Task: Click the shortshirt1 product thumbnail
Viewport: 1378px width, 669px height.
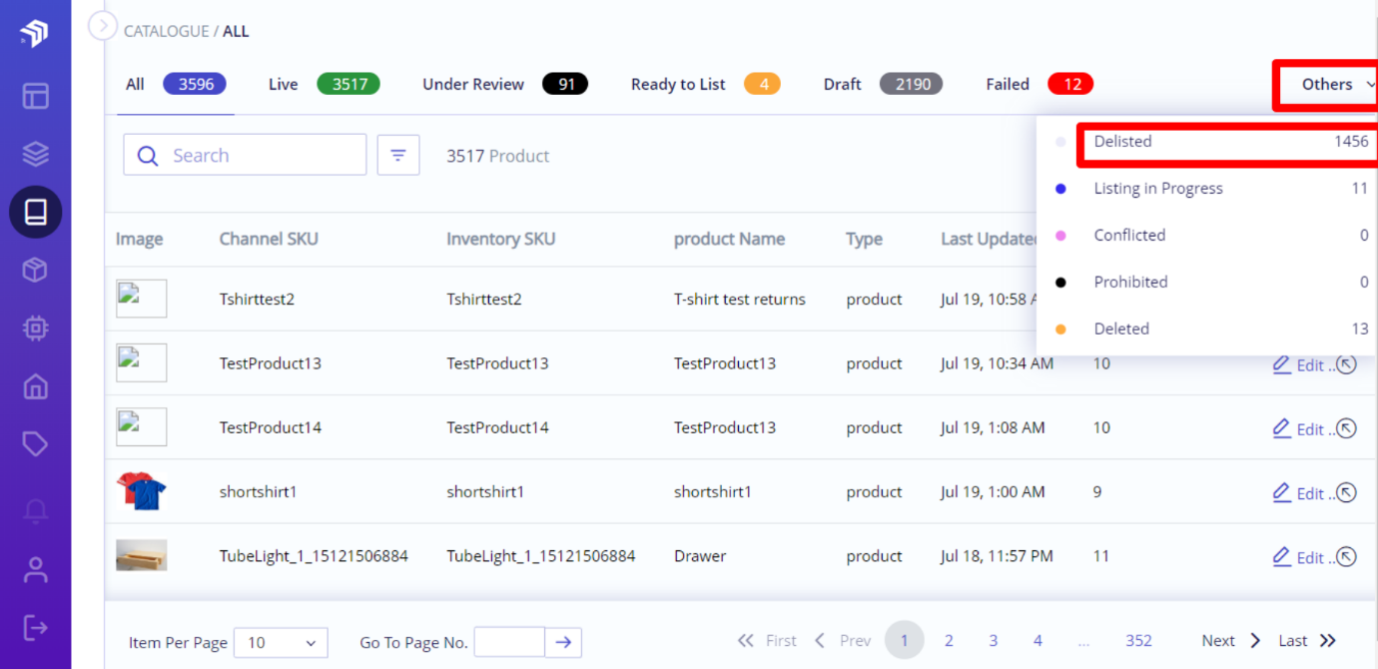Action: [141, 491]
